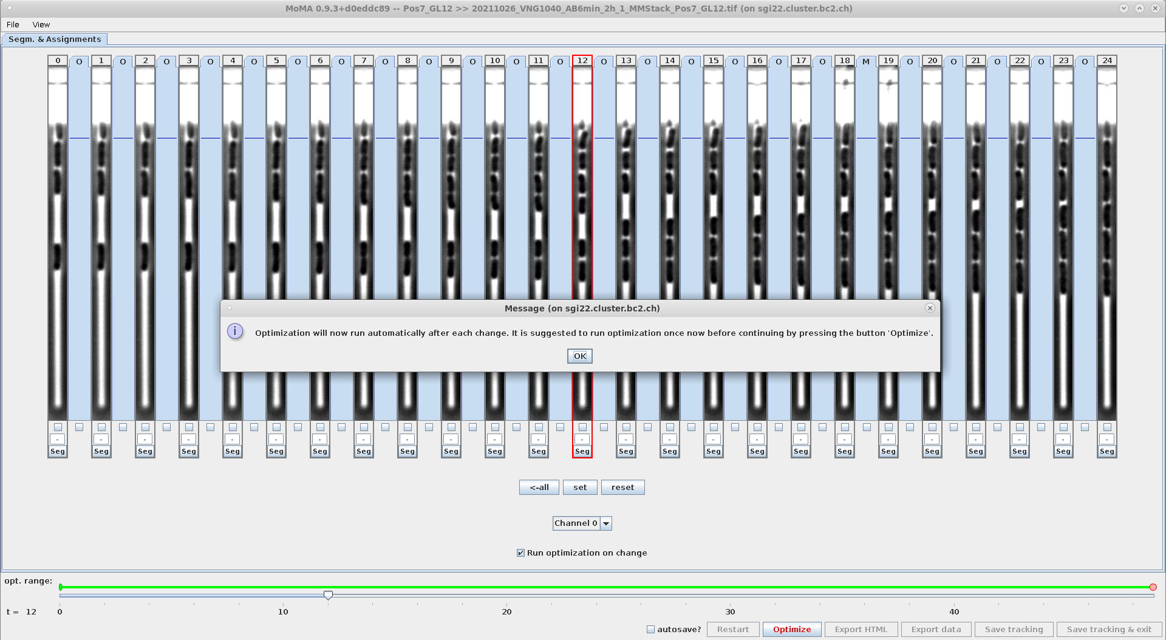Close the Message dialog with X
1166x640 pixels.
(x=930, y=308)
